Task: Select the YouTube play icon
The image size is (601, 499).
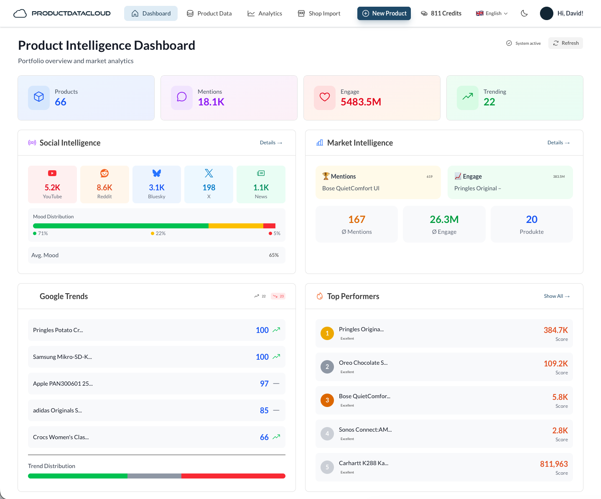Action: coord(52,173)
